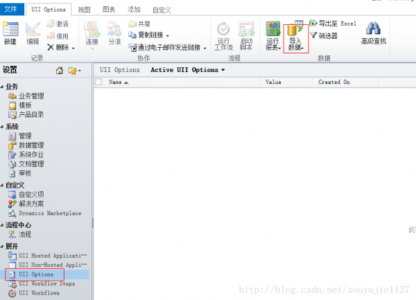Click the home icon beside 设置
Screen dimensions: 416x300
(60, 71)
